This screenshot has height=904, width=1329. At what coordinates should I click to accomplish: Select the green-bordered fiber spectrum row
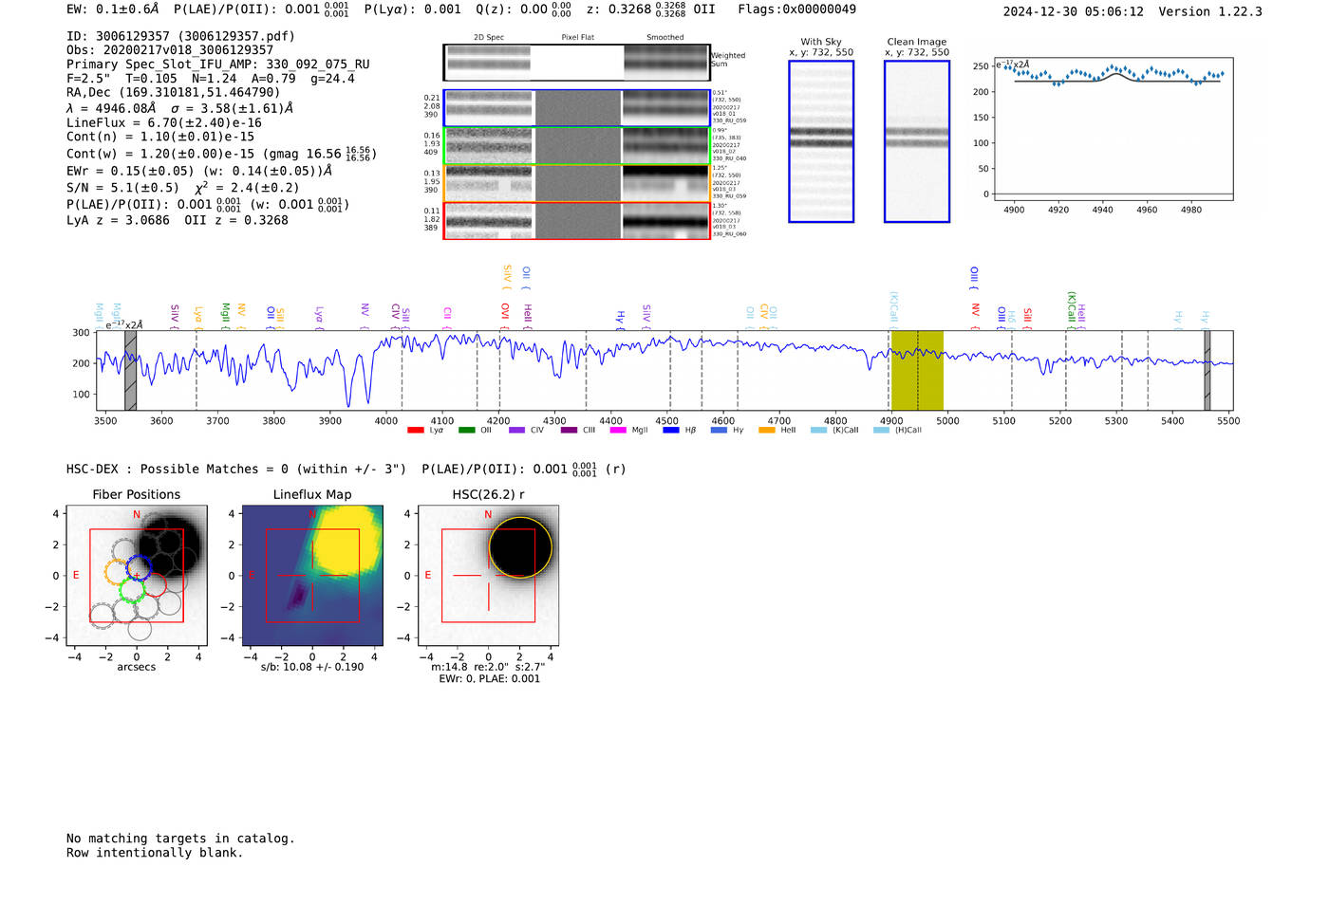pos(576,146)
